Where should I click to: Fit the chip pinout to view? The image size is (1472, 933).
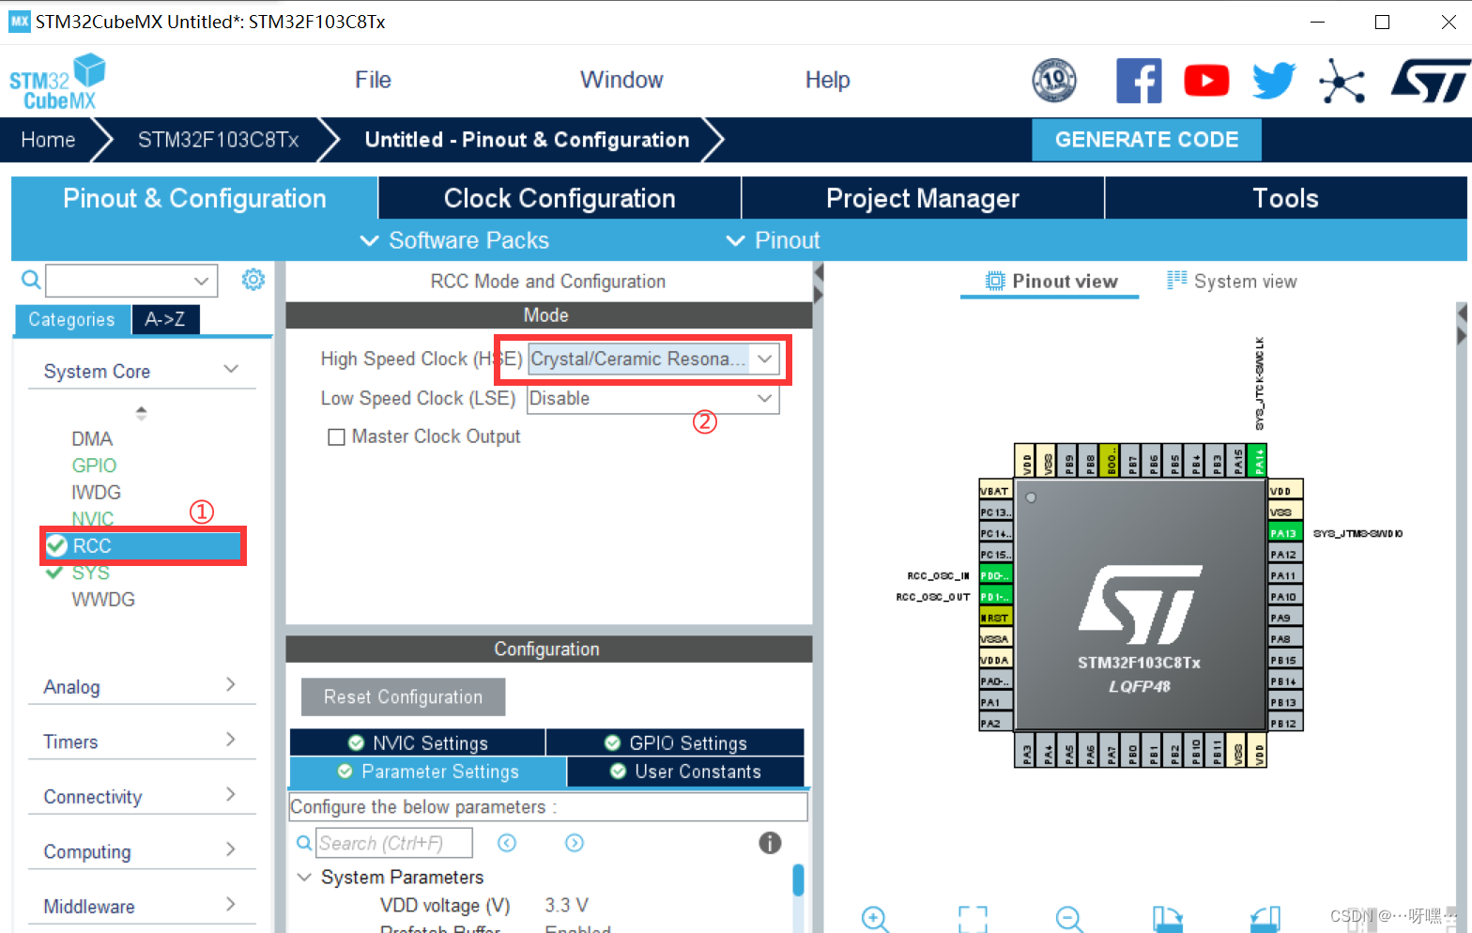coord(973,919)
